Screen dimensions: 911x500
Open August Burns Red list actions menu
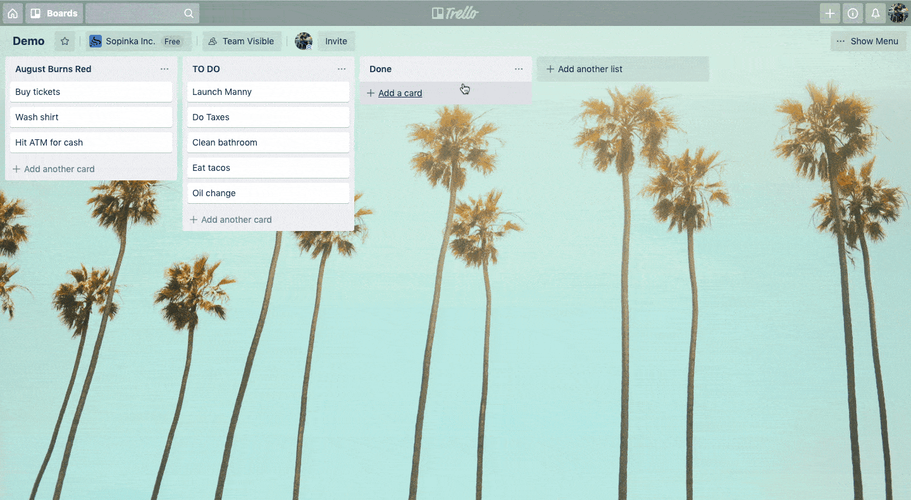coord(164,69)
